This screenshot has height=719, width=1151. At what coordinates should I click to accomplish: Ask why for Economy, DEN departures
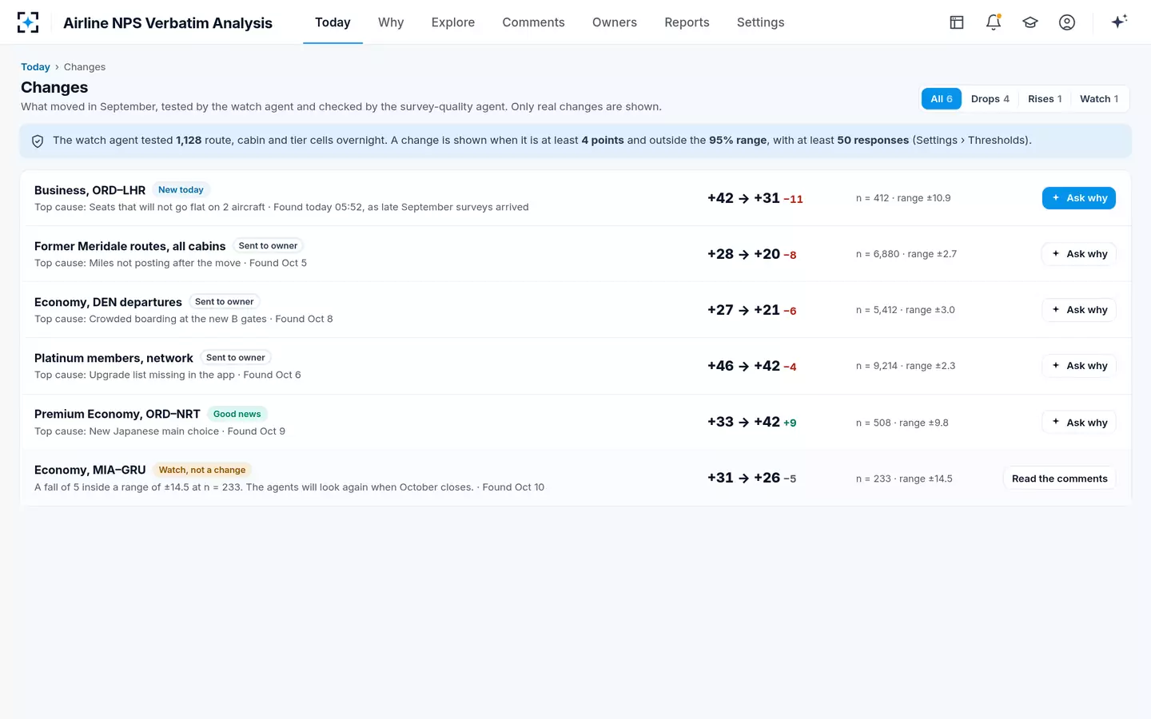coord(1078,310)
